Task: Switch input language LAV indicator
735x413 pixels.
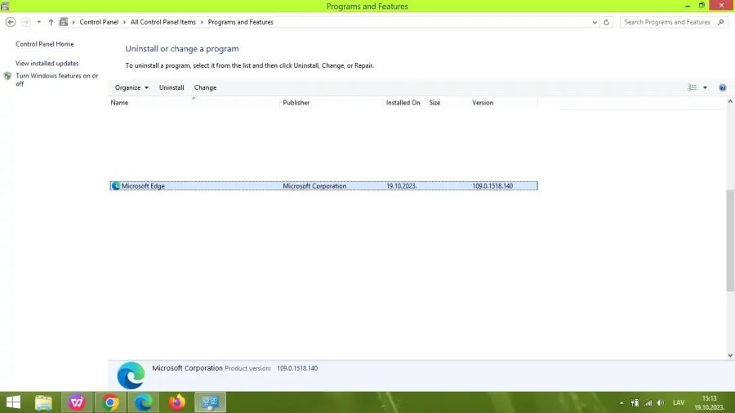Action: [x=679, y=402]
